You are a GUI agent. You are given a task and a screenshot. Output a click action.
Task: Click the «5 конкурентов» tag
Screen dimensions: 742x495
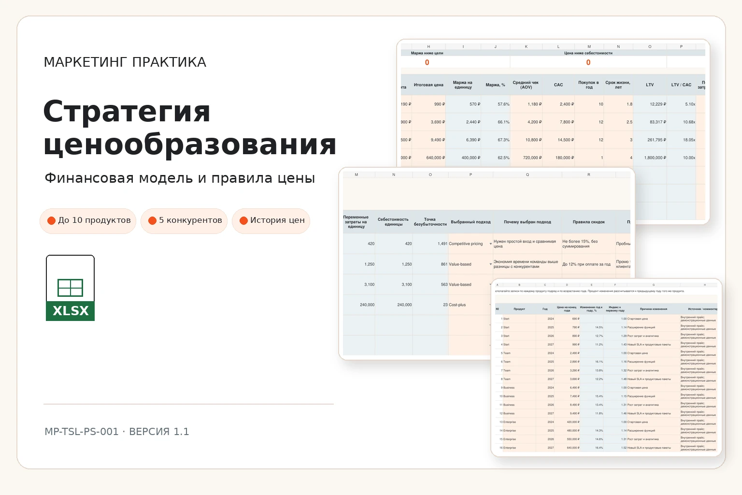pyautogui.click(x=184, y=220)
